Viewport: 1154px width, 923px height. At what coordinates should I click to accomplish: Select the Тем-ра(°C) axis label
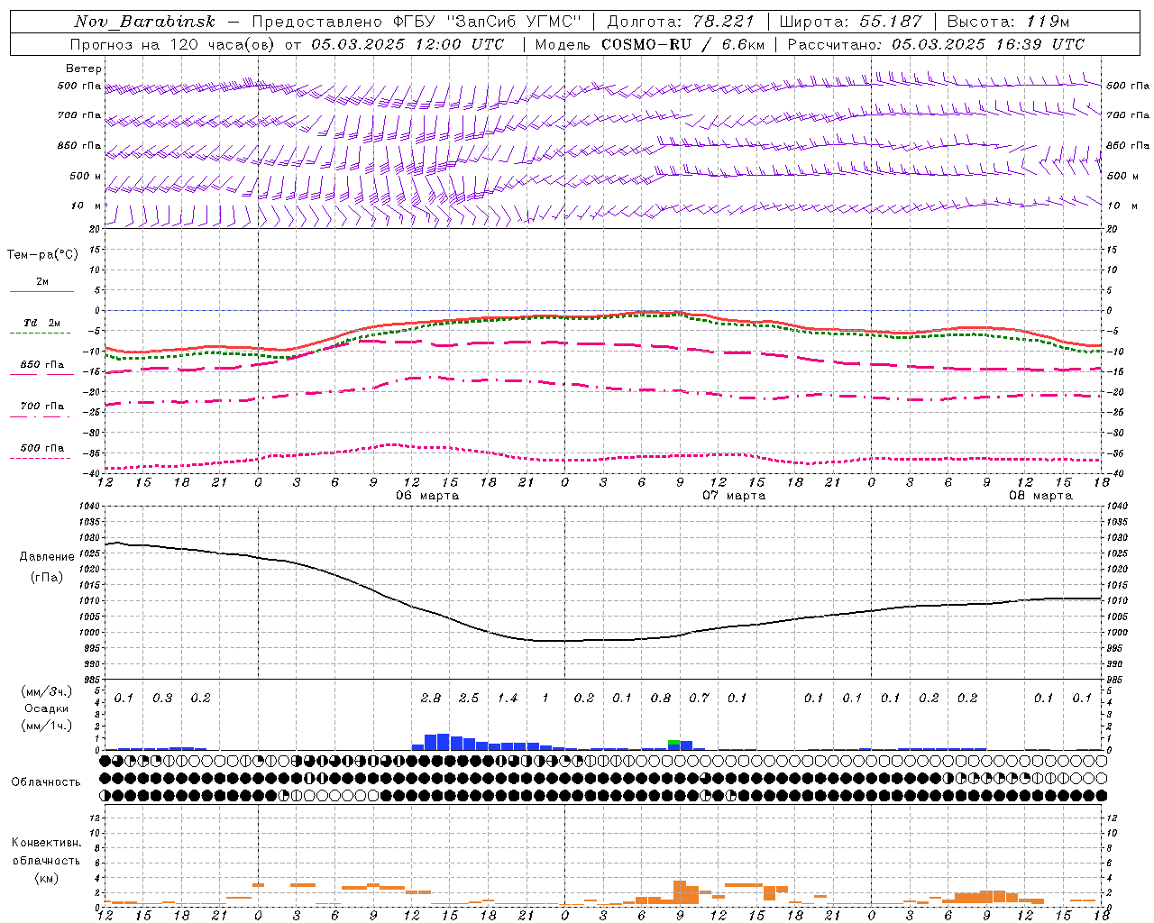click(x=42, y=255)
